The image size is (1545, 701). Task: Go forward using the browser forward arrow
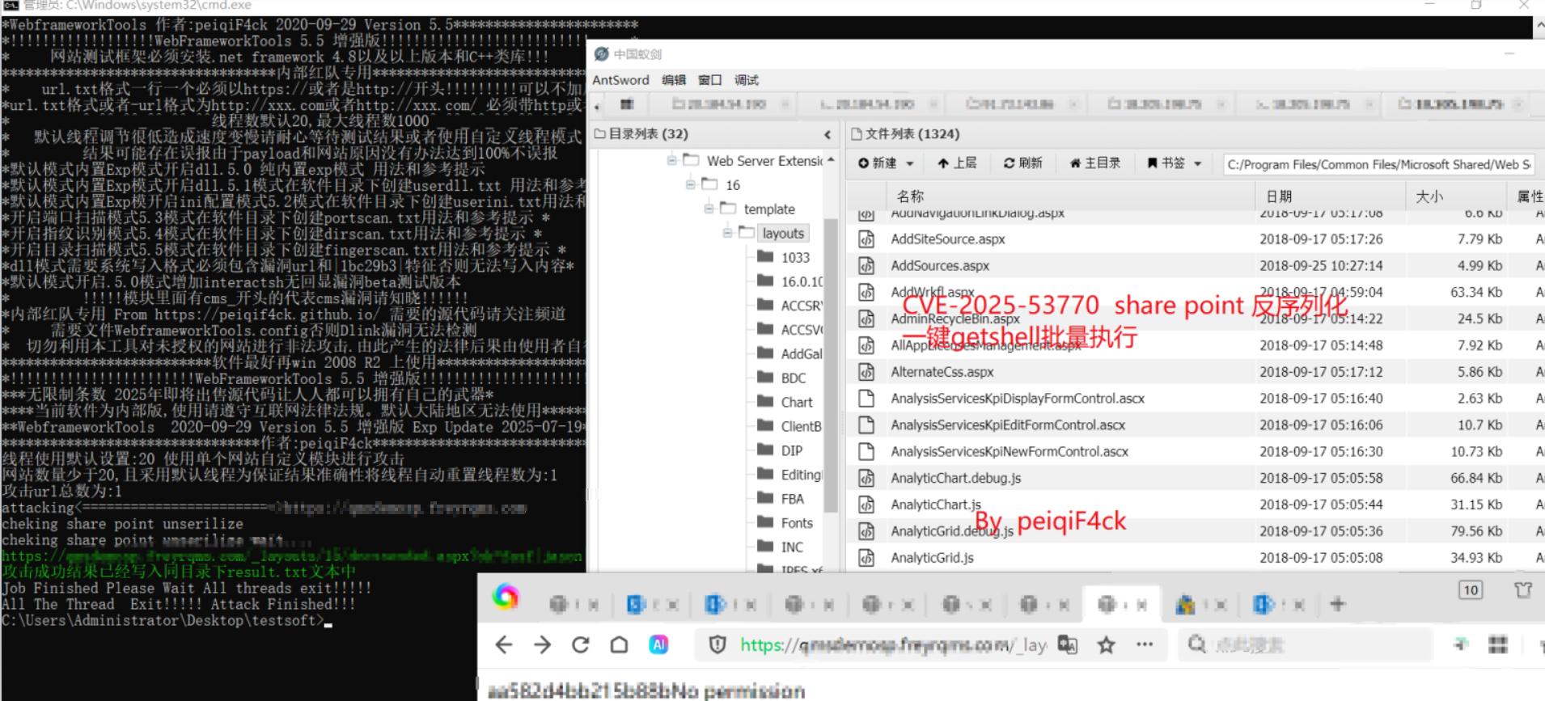(543, 644)
